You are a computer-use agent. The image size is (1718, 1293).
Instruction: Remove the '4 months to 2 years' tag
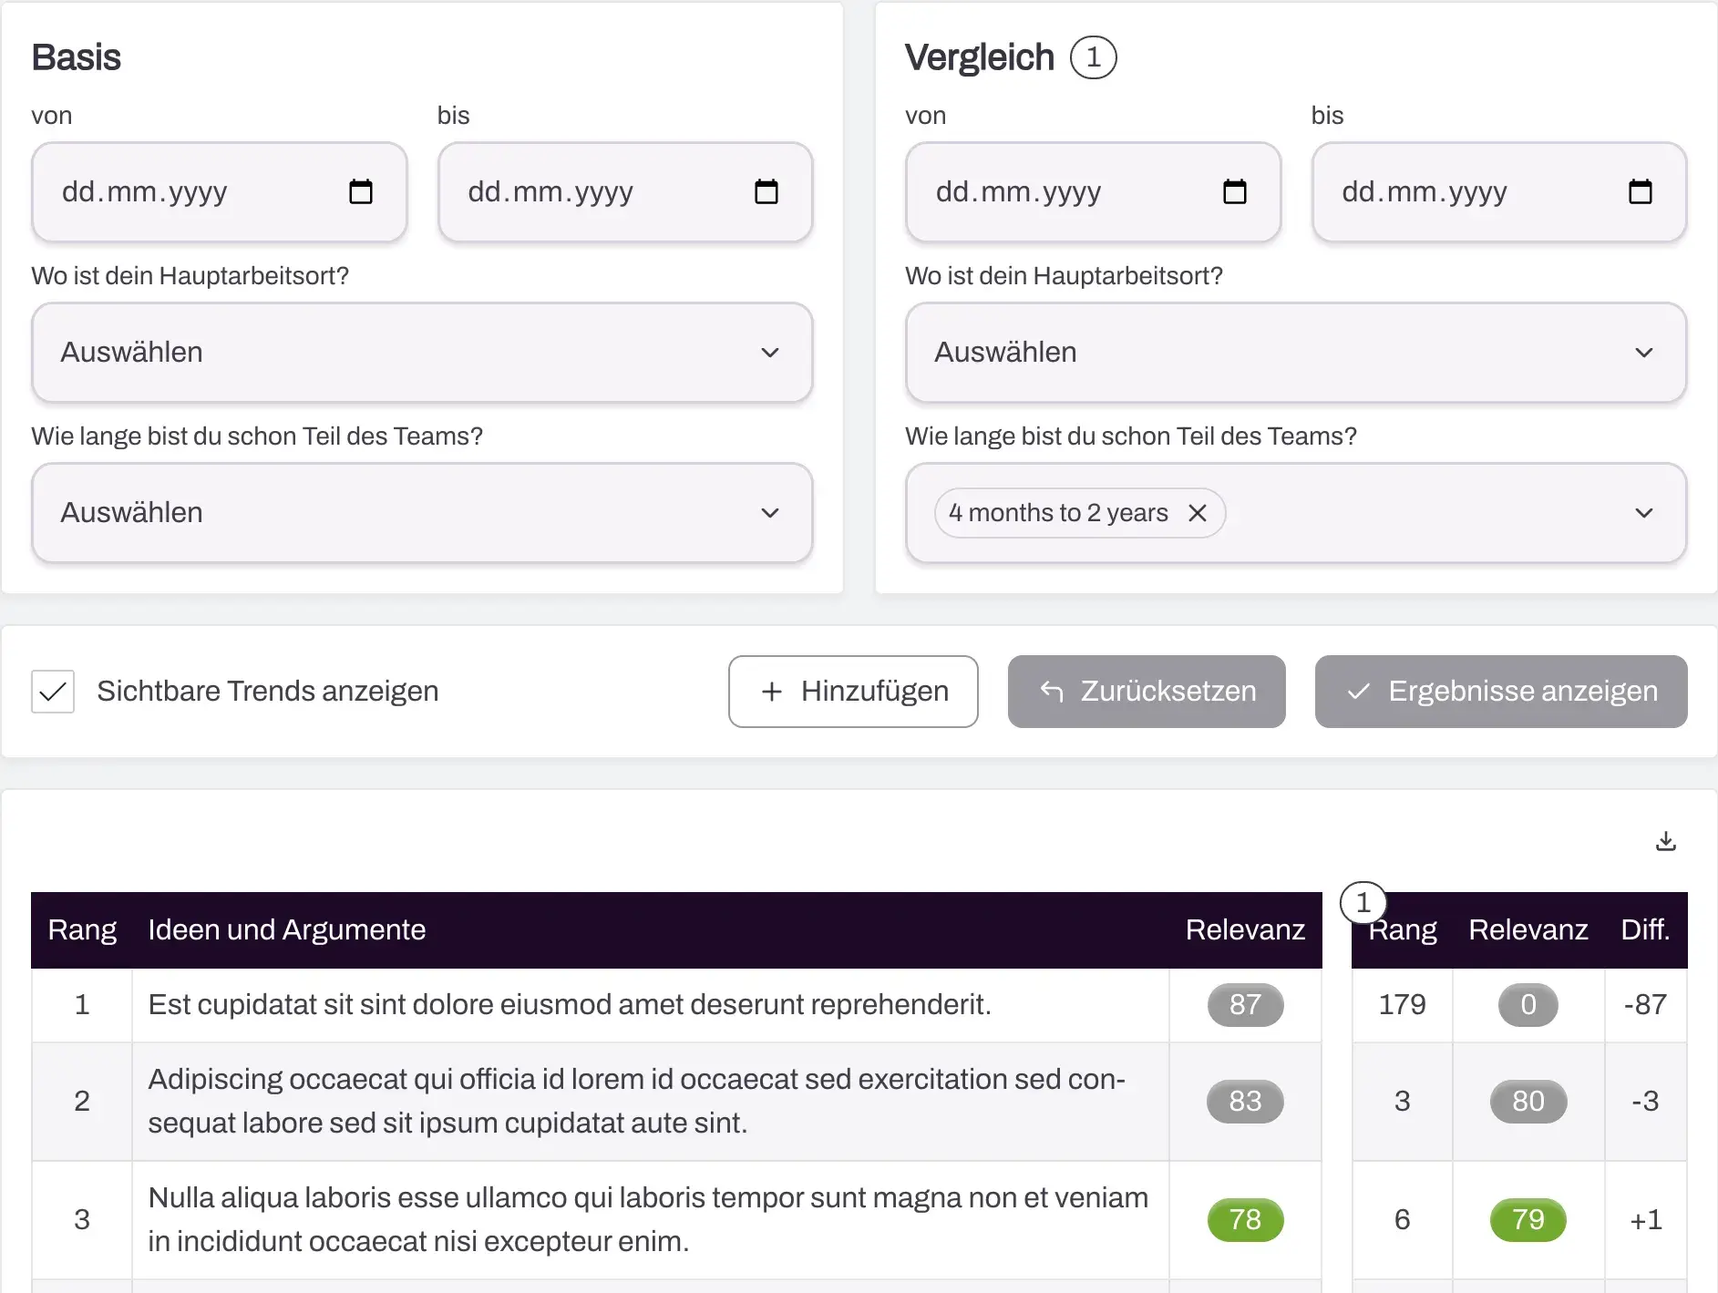pyautogui.click(x=1198, y=514)
